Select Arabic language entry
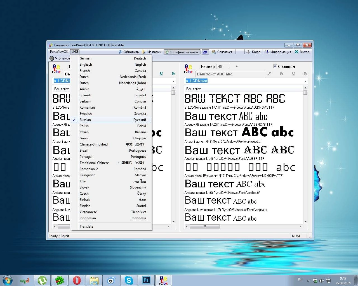 [x=111, y=89]
